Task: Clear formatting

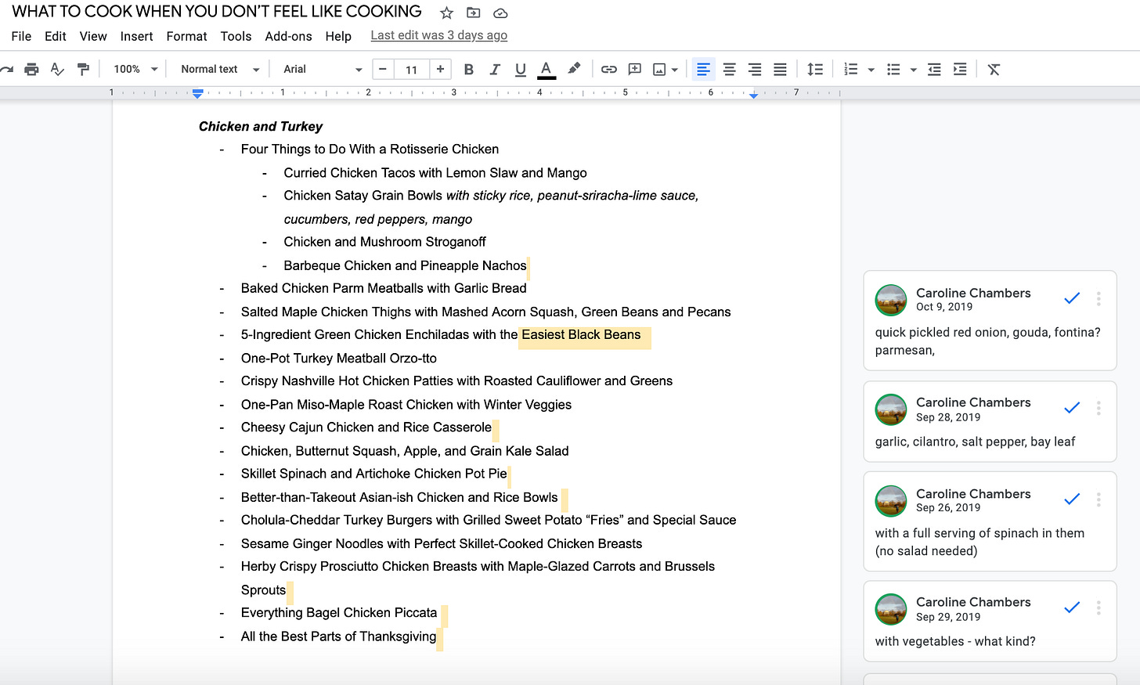Action: 994,69
